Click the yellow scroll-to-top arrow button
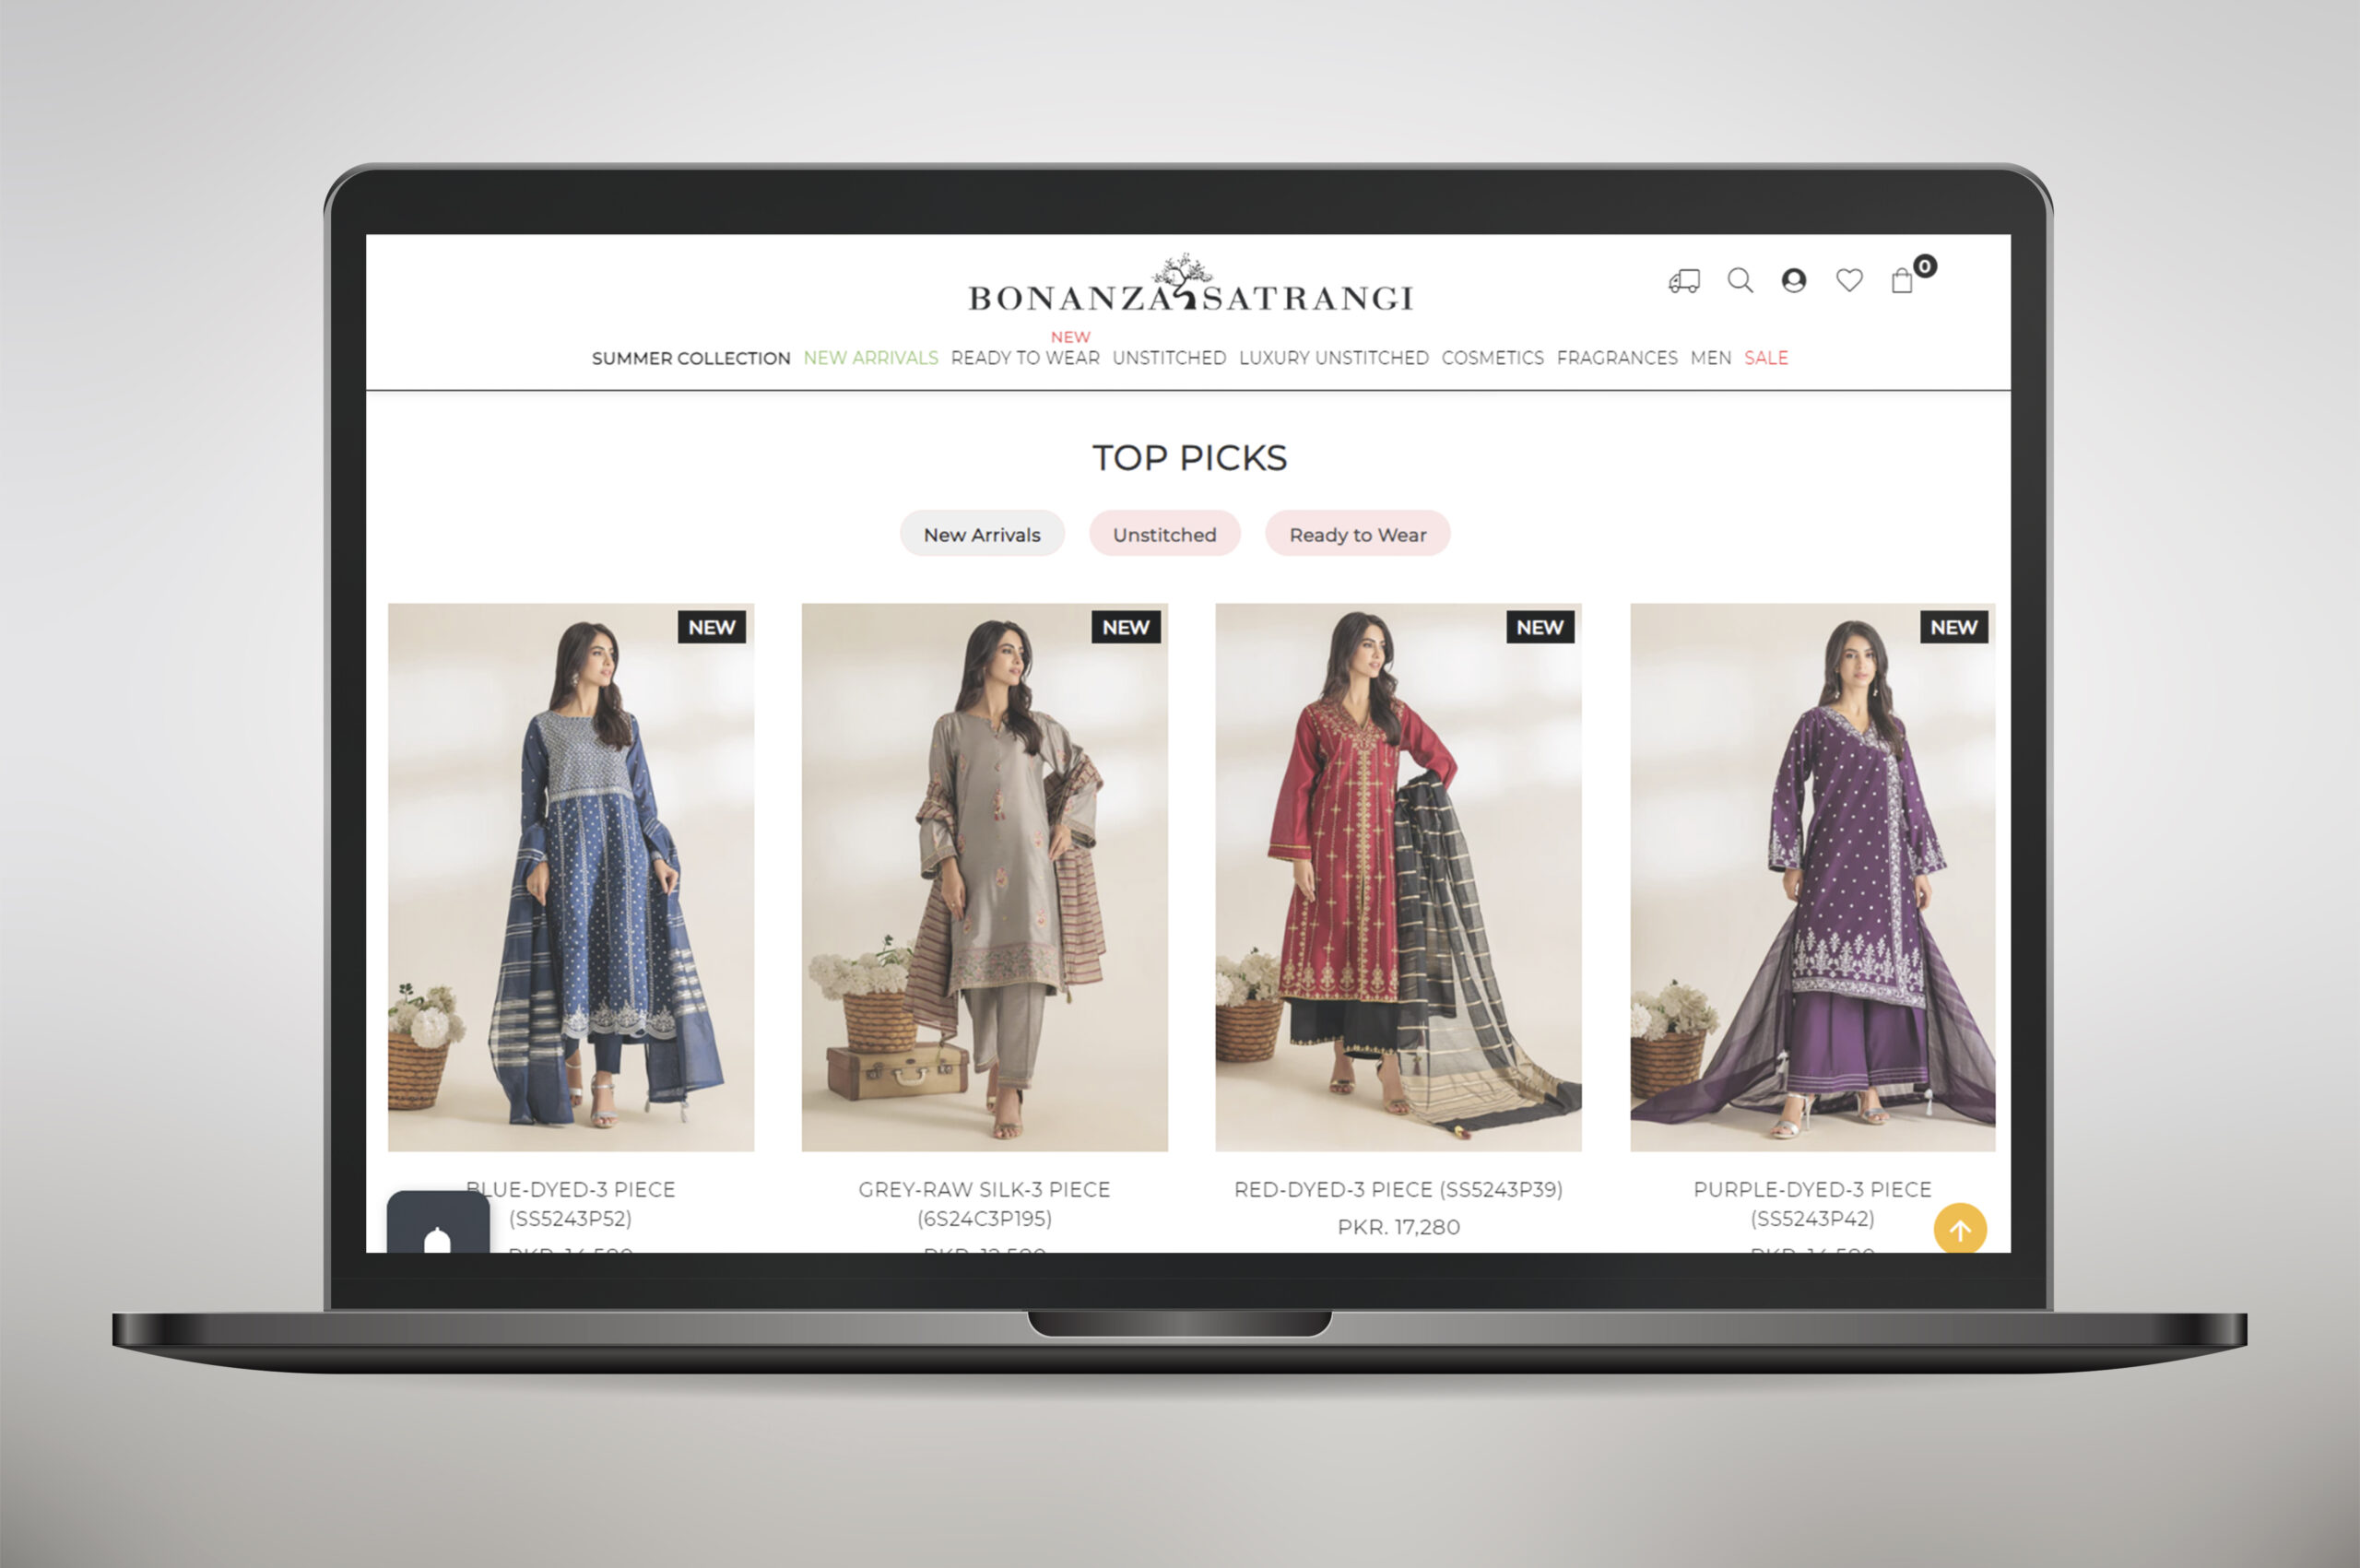2360x1568 pixels. [1959, 1229]
